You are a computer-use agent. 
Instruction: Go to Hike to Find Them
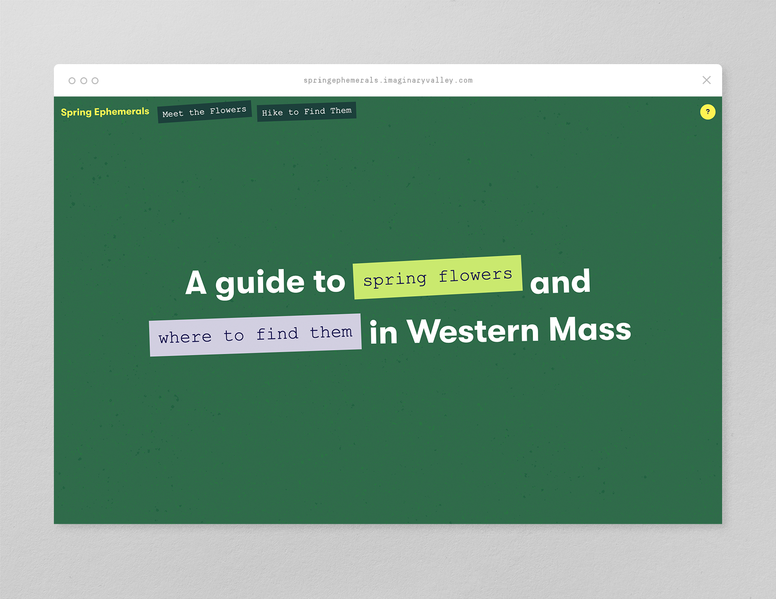(x=306, y=112)
